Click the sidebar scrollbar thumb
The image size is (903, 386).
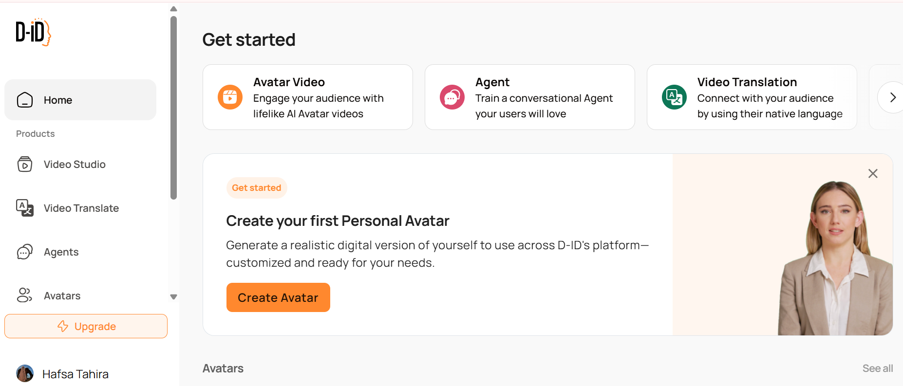click(x=173, y=108)
